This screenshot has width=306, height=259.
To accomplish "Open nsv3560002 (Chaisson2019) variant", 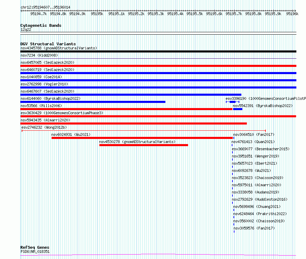I will click(x=259, y=221).
